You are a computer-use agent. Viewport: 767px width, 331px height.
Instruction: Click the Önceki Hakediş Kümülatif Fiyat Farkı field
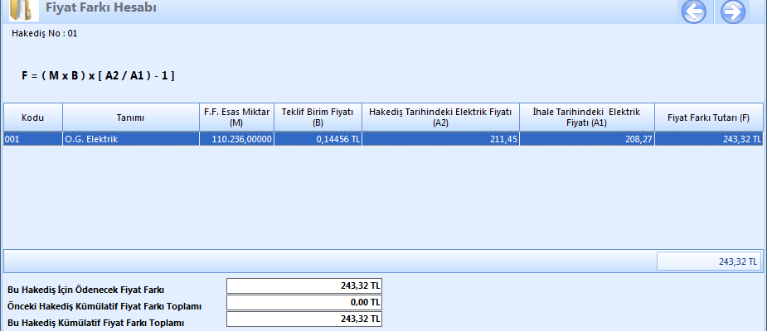pyautogui.click(x=303, y=303)
